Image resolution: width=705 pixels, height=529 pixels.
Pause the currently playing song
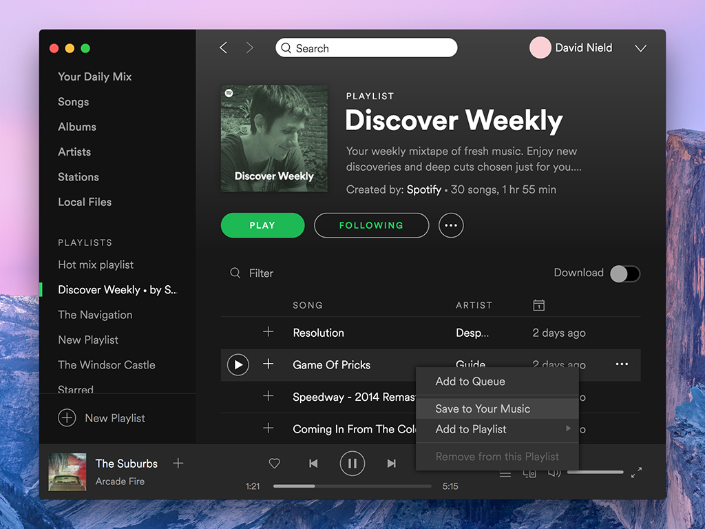[x=352, y=464]
